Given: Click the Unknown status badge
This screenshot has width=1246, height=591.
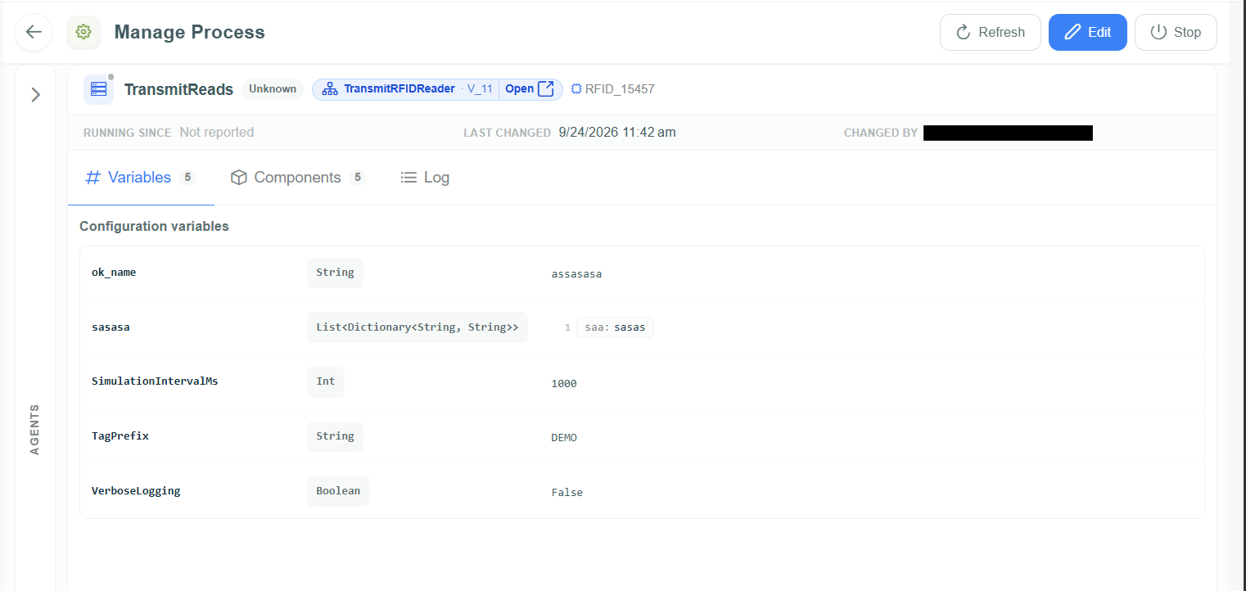Looking at the screenshot, I should tap(273, 89).
